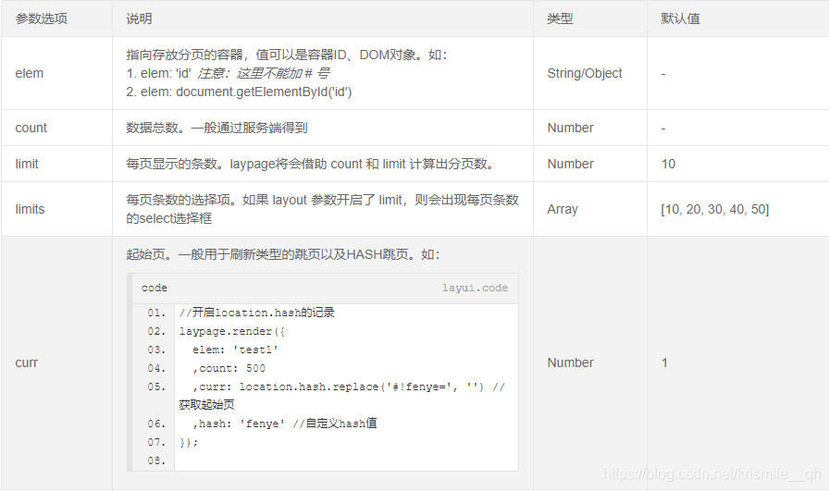Image resolution: width=829 pixels, height=491 pixels.
Task: Click the line elem: 'id' 注意:这里不能加 # 号
Action: tap(228, 73)
